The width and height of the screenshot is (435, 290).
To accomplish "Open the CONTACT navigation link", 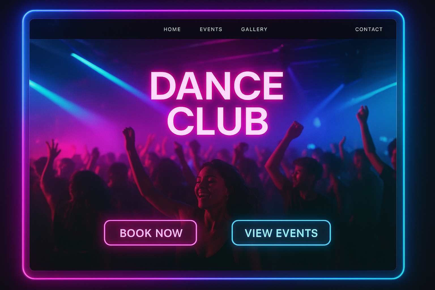I will click(x=369, y=29).
